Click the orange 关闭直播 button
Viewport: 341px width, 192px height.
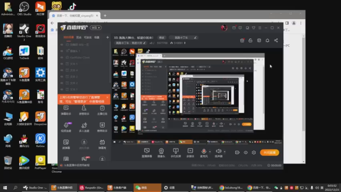pos(269,153)
